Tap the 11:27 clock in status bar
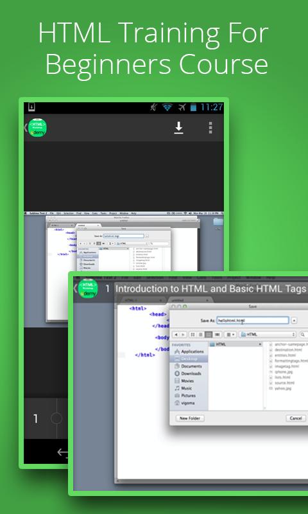Screen dimensions: 308x514 [x=212, y=107]
